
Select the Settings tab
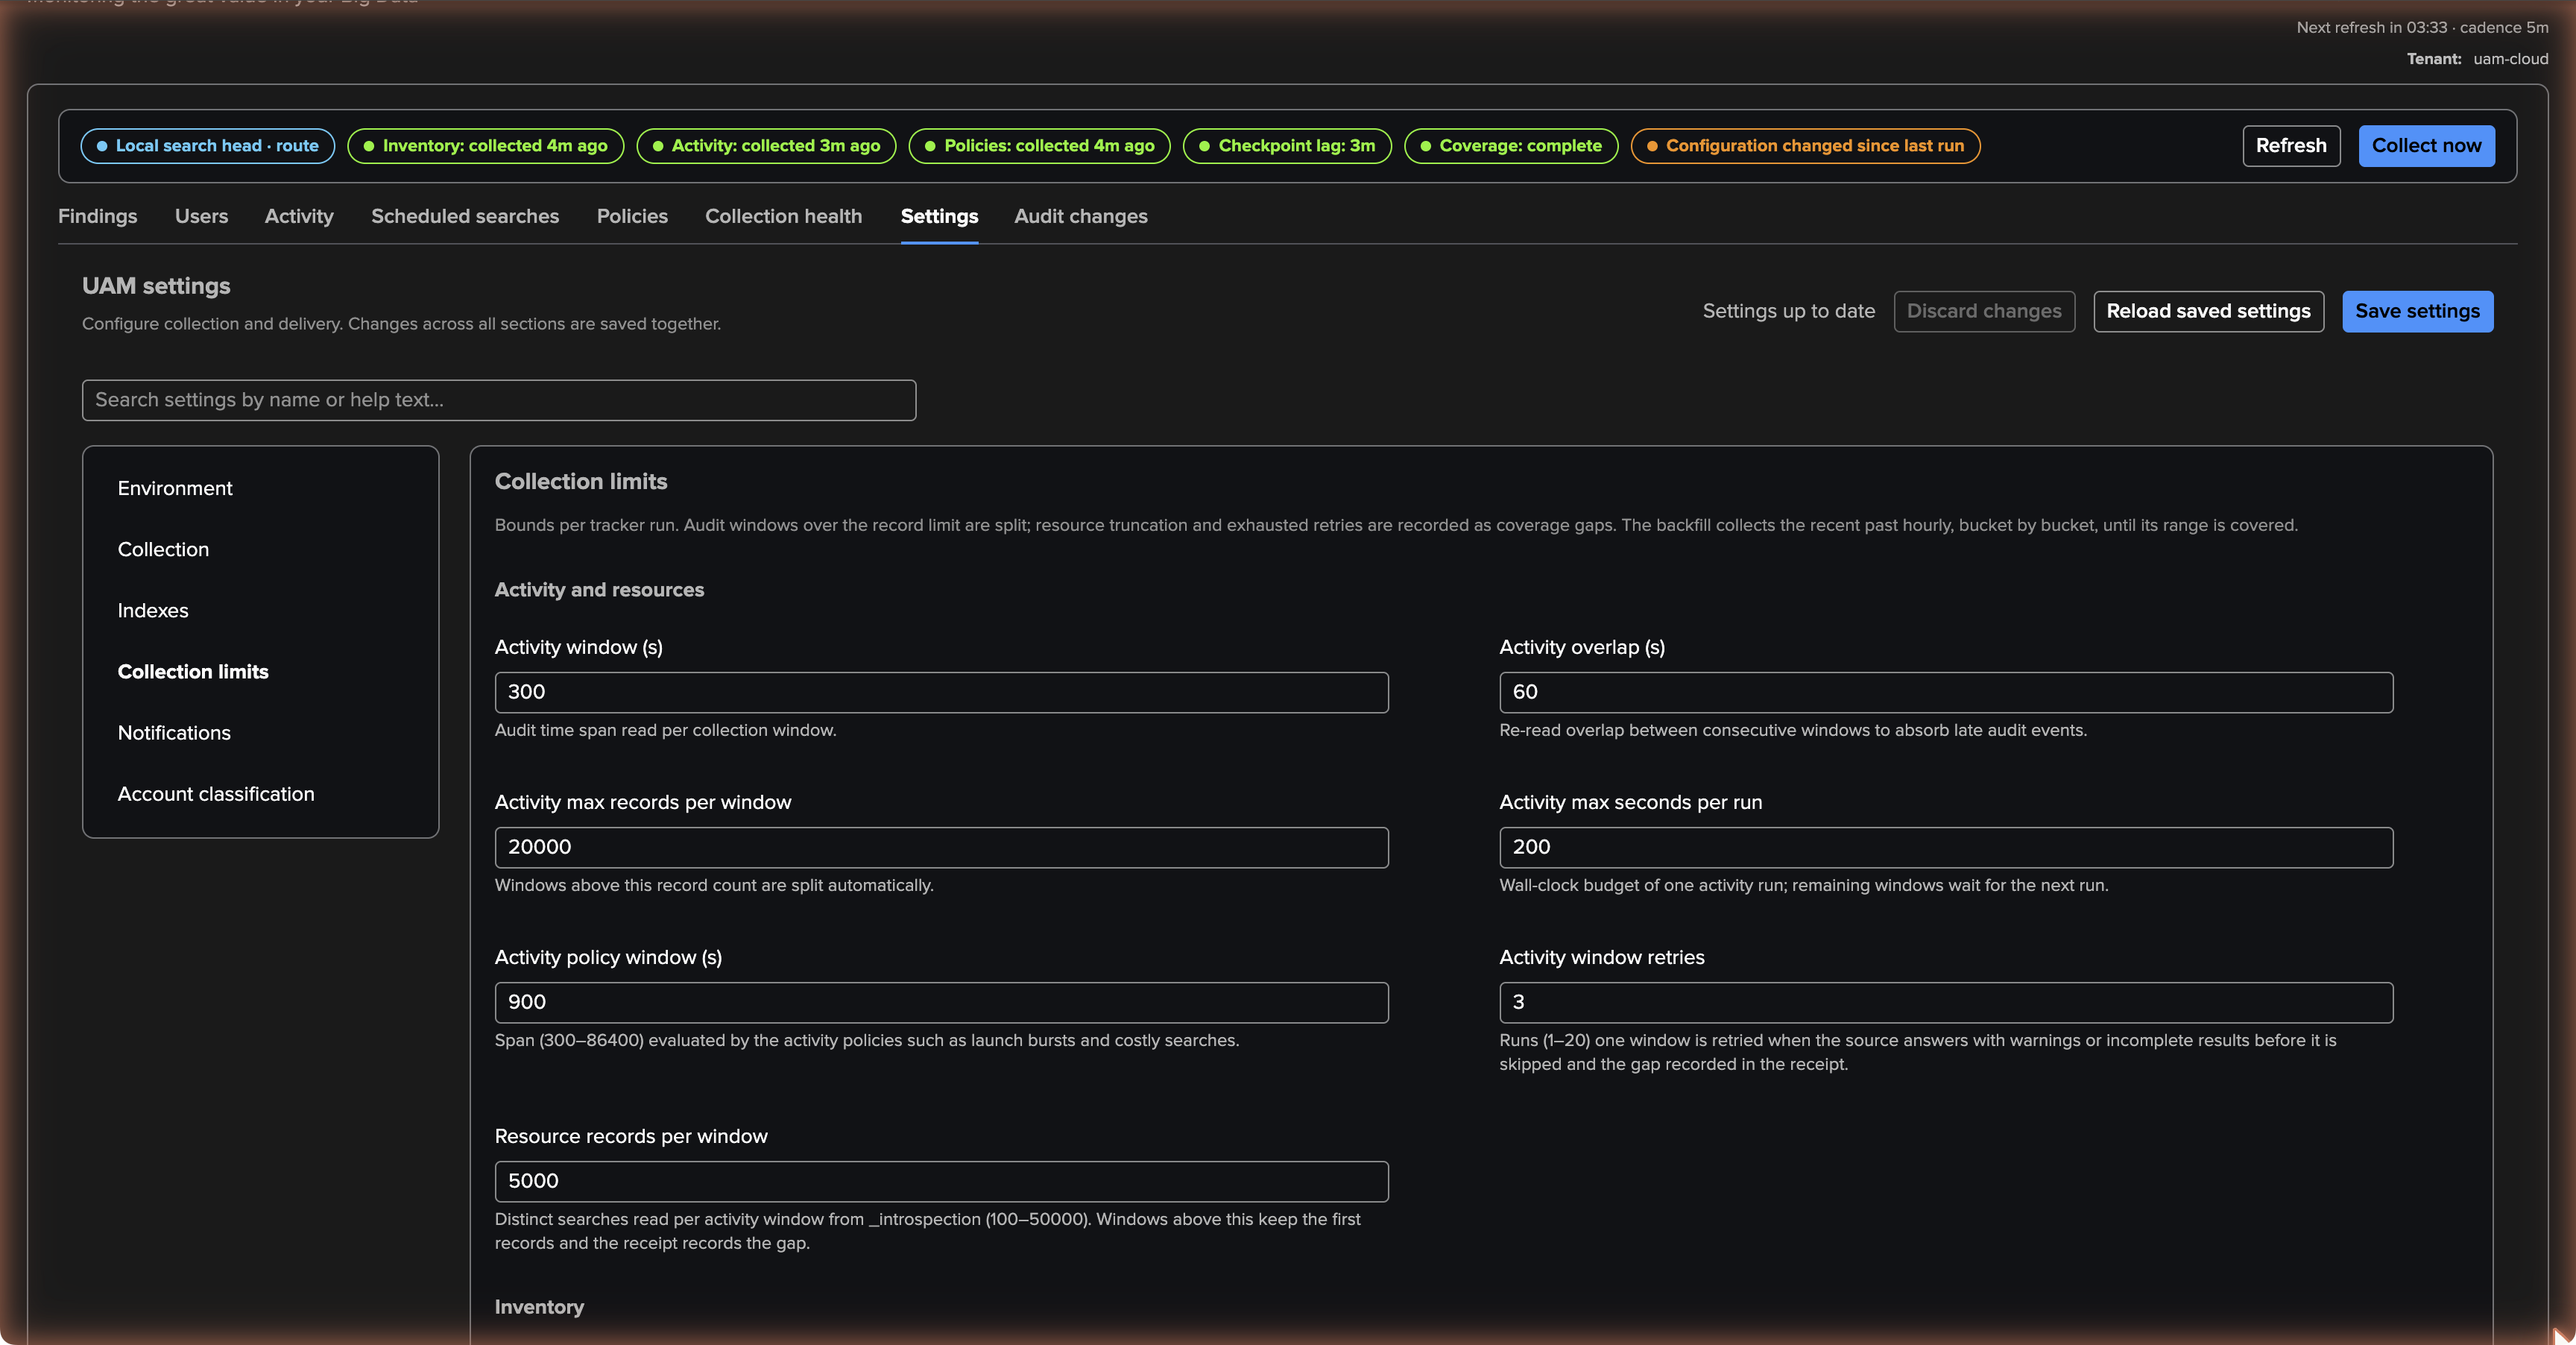pos(939,216)
